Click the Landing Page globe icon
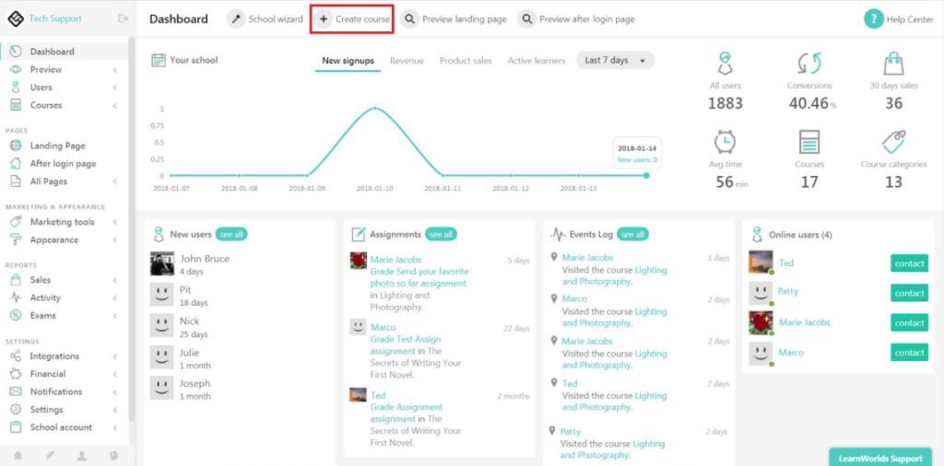944x466 pixels. [x=17, y=146]
